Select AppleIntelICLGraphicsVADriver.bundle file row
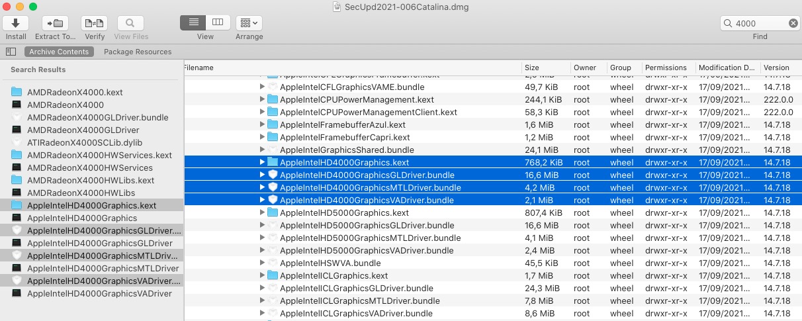Viewport: 802px width, 321px height. click(492, 313)
